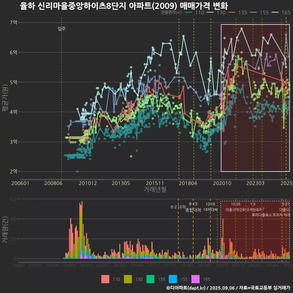Click the 40 volume axis label
The height and width of the screenshot is (293, 293).
click(x=13, y=219)
